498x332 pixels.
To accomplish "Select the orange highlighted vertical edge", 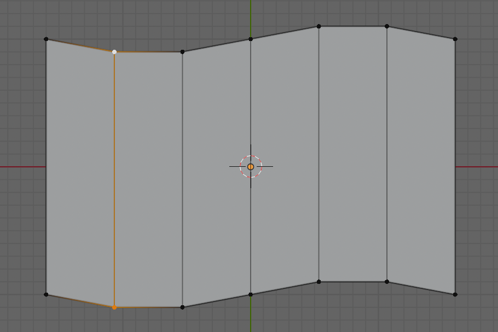I will point(114,180).
